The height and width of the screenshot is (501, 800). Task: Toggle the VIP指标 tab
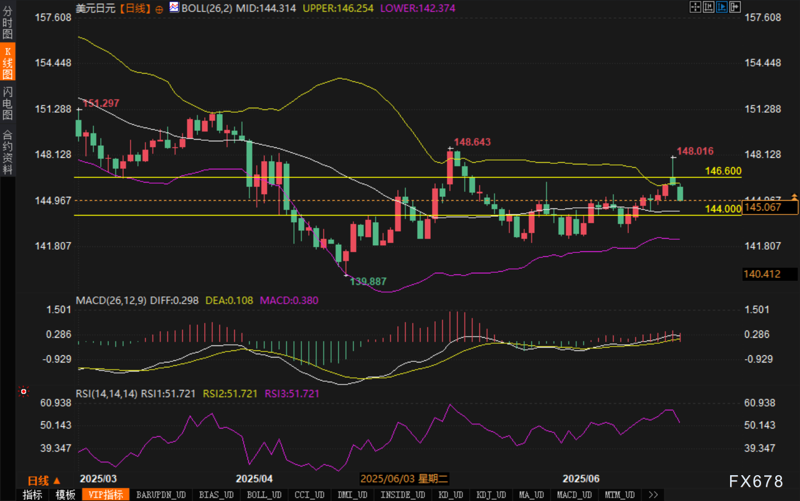click(106, 495)
